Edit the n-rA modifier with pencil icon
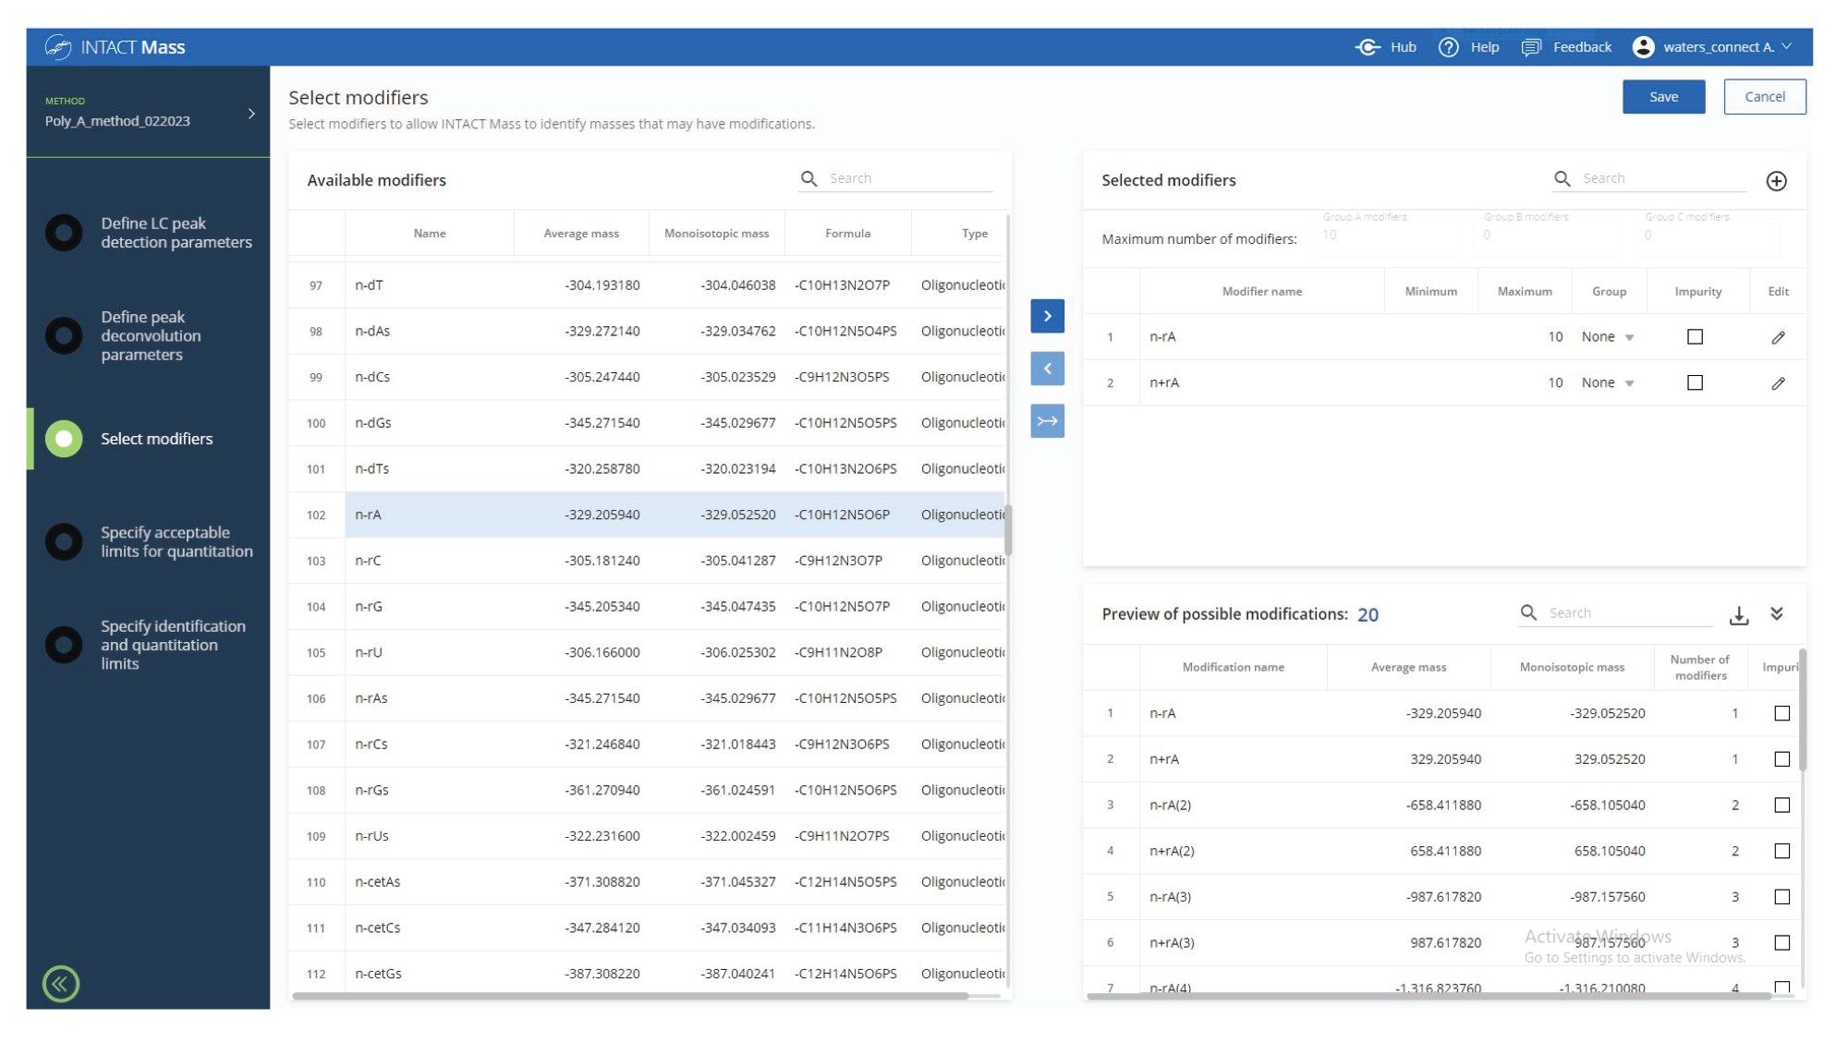The image size is (1848, 1042). click(x=1778, y=337)
